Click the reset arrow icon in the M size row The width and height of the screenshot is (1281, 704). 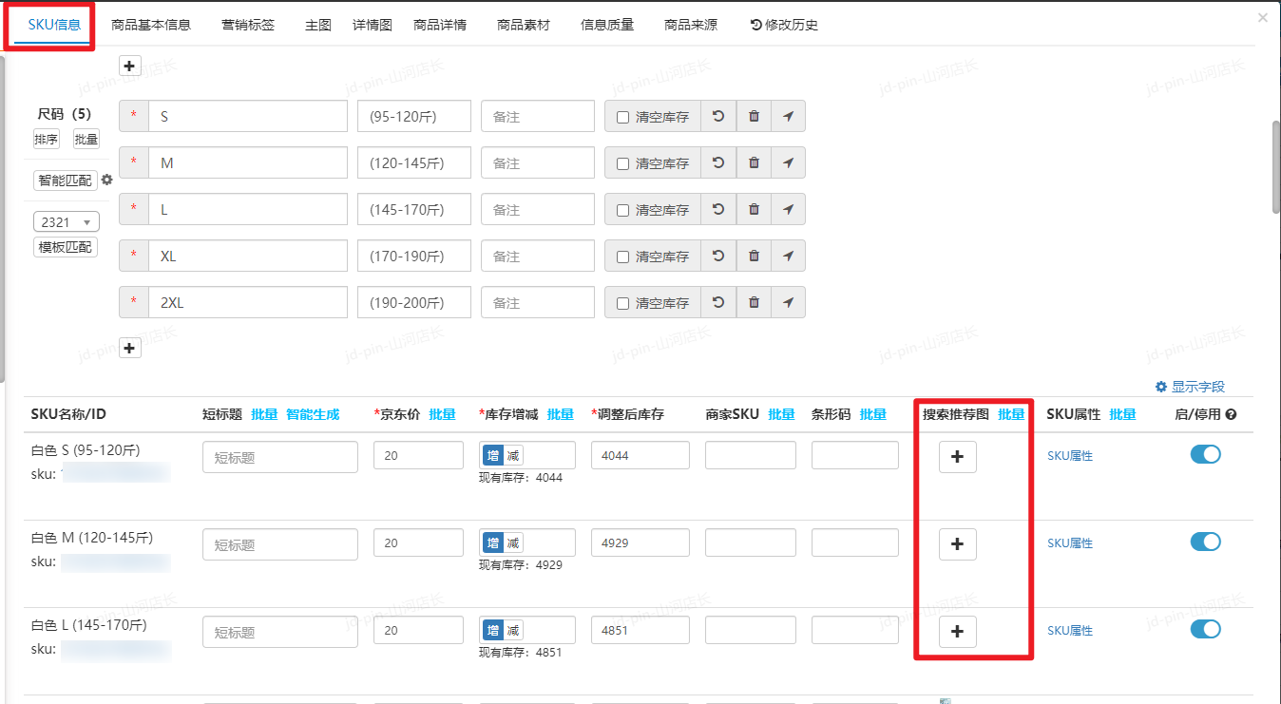[718, 162]
